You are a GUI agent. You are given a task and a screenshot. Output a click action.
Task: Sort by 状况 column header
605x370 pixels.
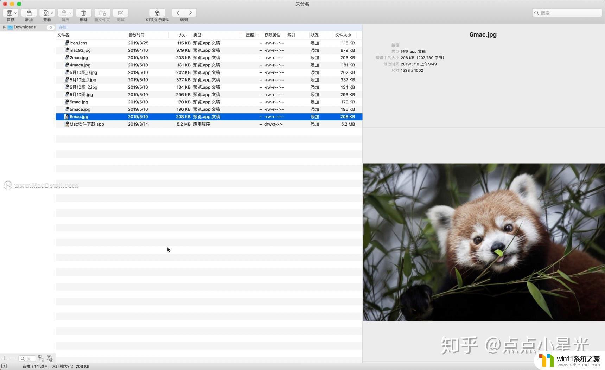[321, 35]
